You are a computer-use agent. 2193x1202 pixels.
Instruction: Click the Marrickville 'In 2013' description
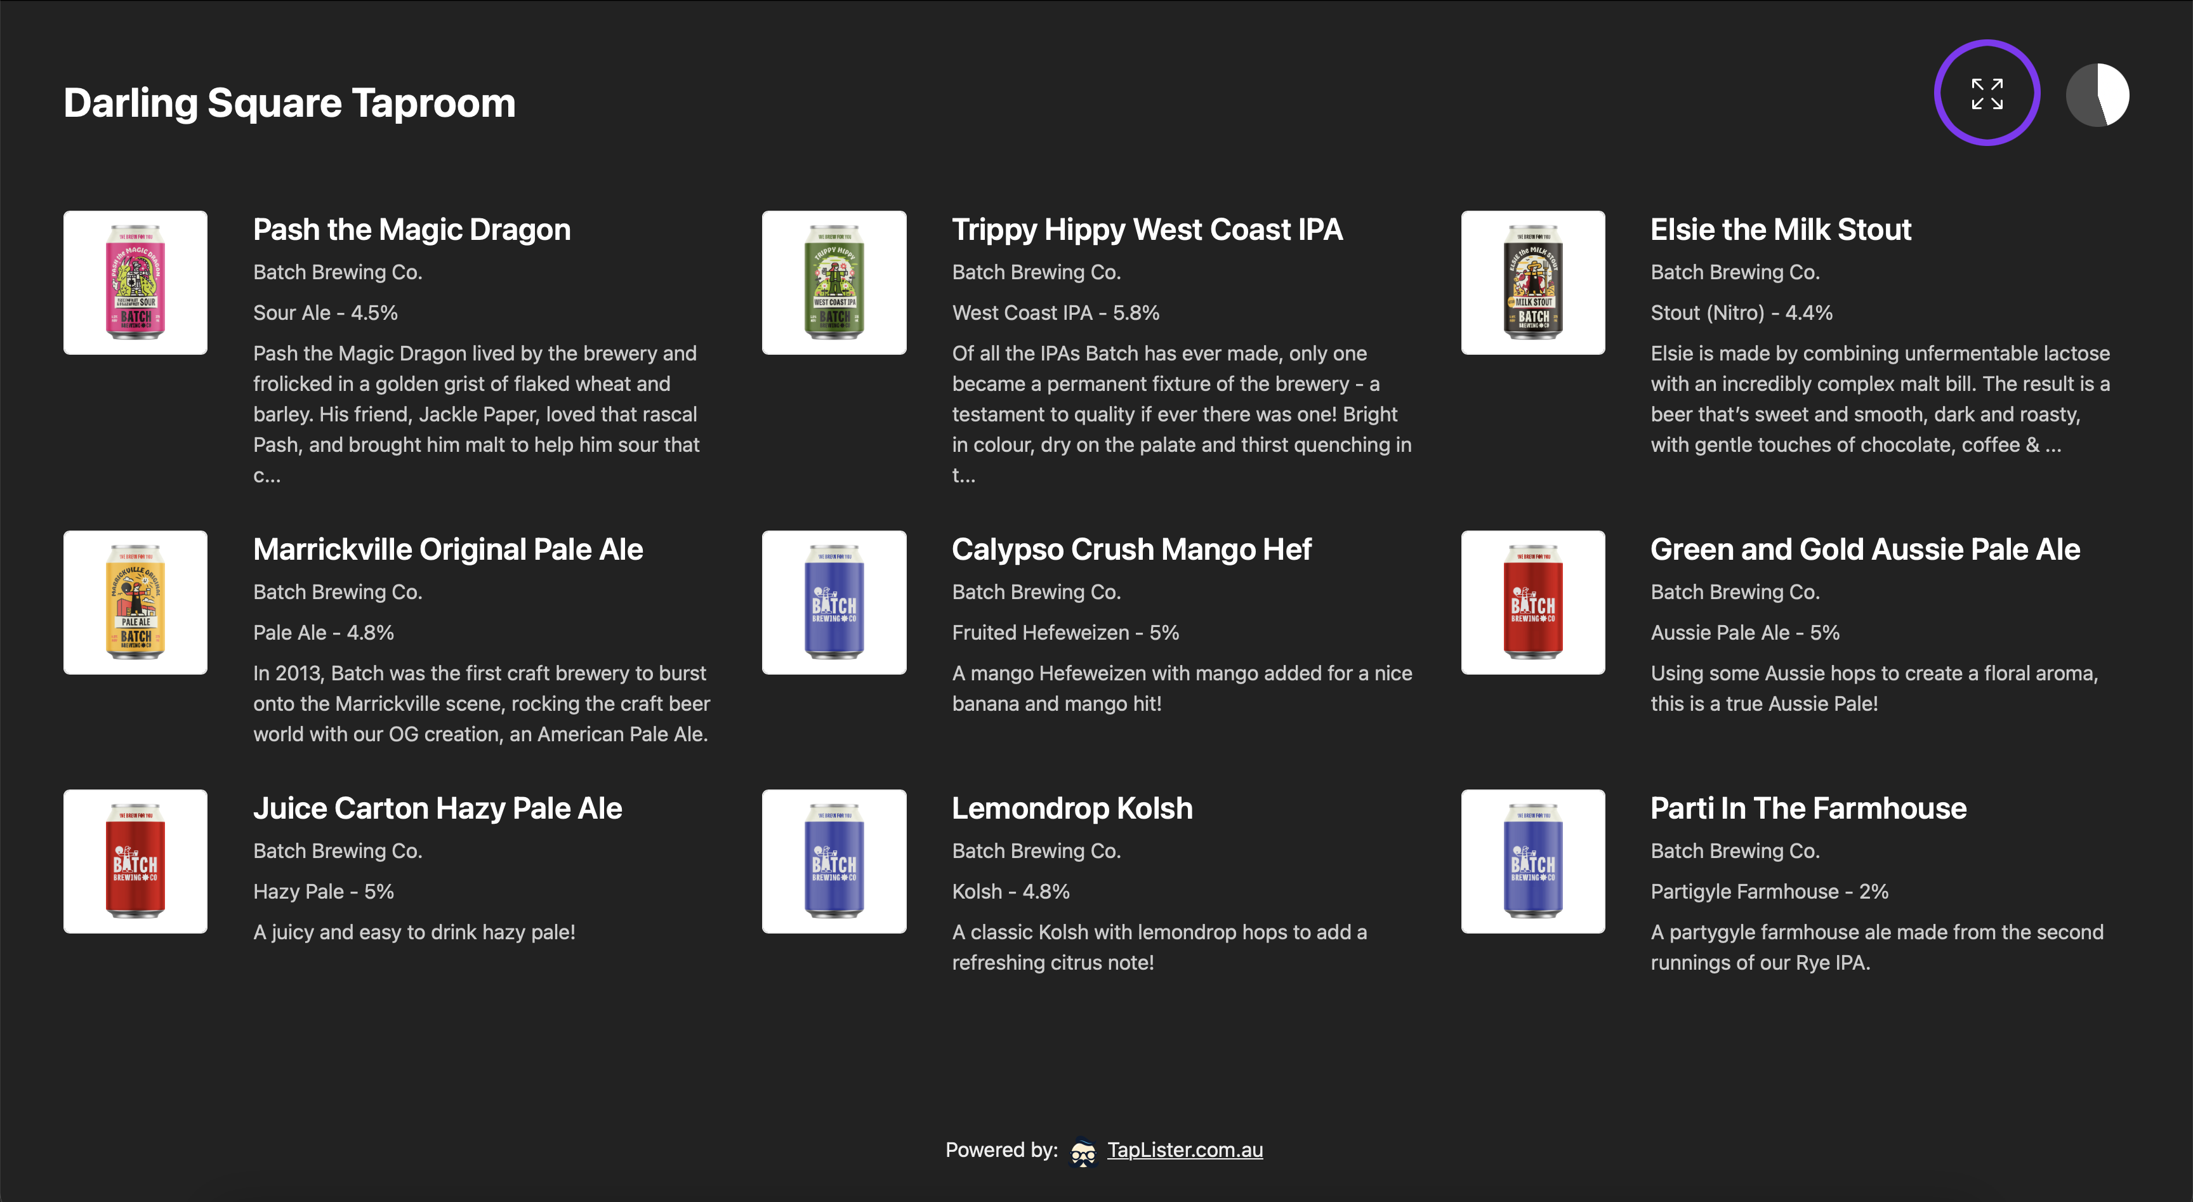pyautogui.click(x=481, y=704)
